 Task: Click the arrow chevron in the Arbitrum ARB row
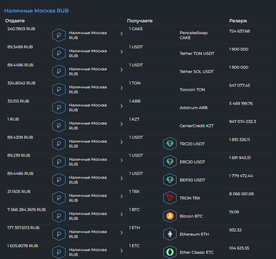point(122,106)
